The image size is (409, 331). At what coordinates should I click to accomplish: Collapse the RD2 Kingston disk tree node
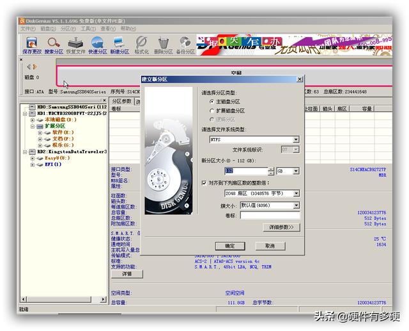point(25,152)
